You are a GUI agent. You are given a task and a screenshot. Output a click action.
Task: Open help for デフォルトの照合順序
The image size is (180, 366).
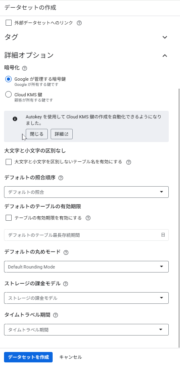tap(61, 178)
